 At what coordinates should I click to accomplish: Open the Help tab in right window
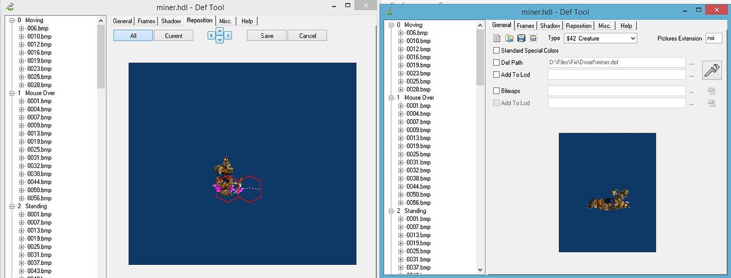tap(626, 25)
